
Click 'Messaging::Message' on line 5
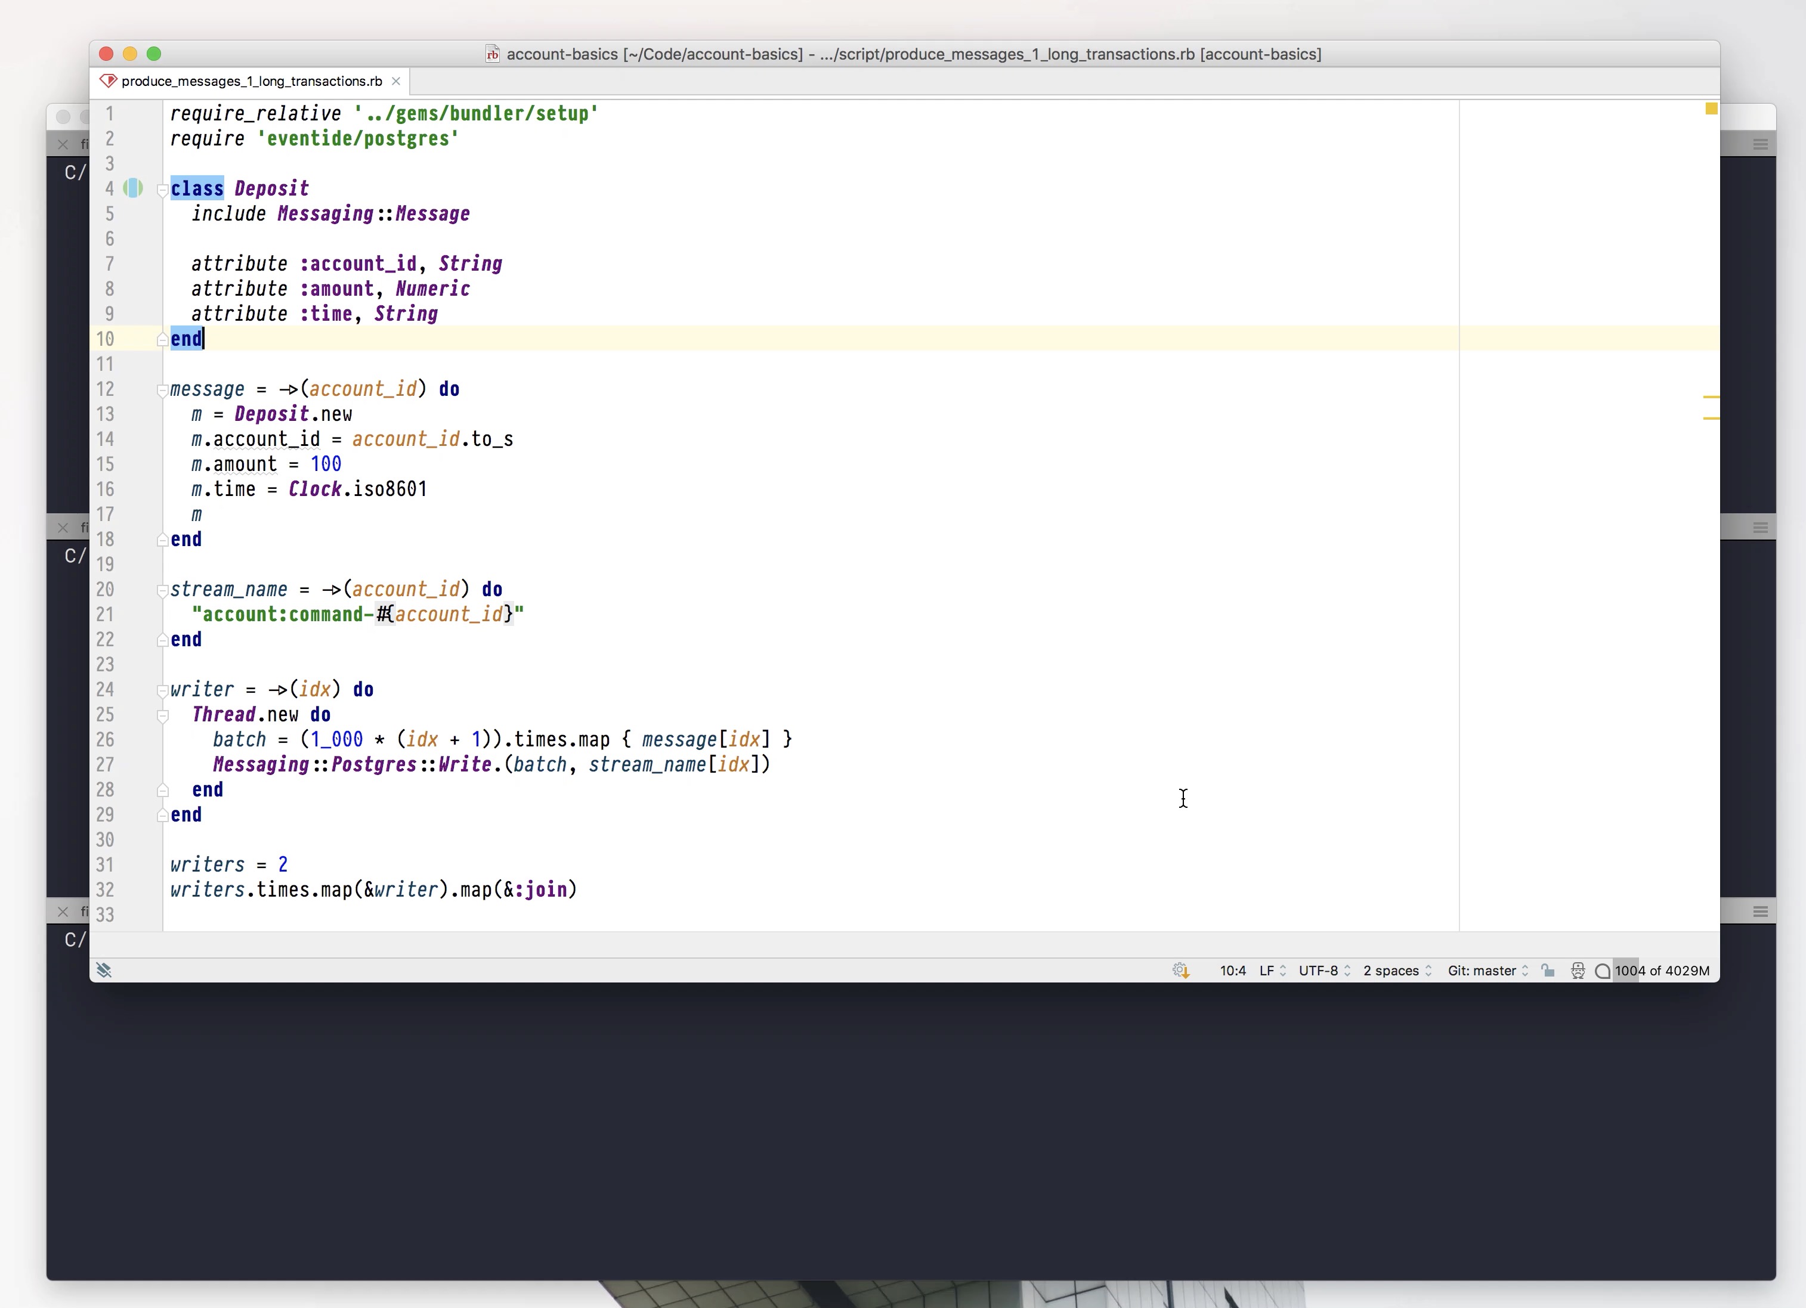pos(373,213)
